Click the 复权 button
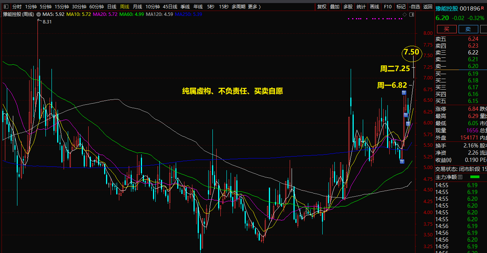 point(322,6)
